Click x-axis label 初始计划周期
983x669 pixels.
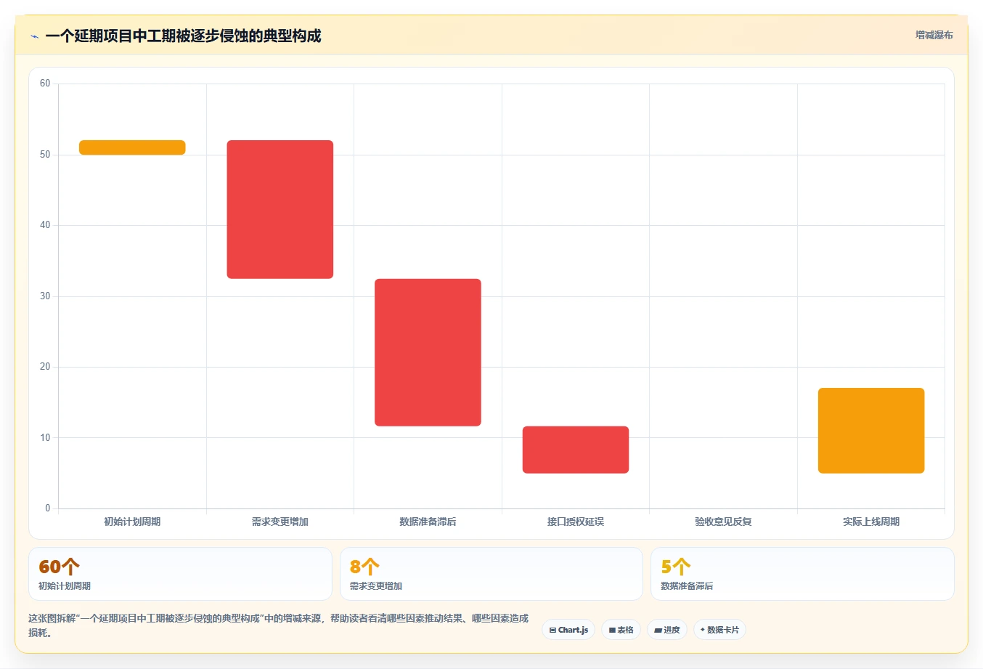132,522
